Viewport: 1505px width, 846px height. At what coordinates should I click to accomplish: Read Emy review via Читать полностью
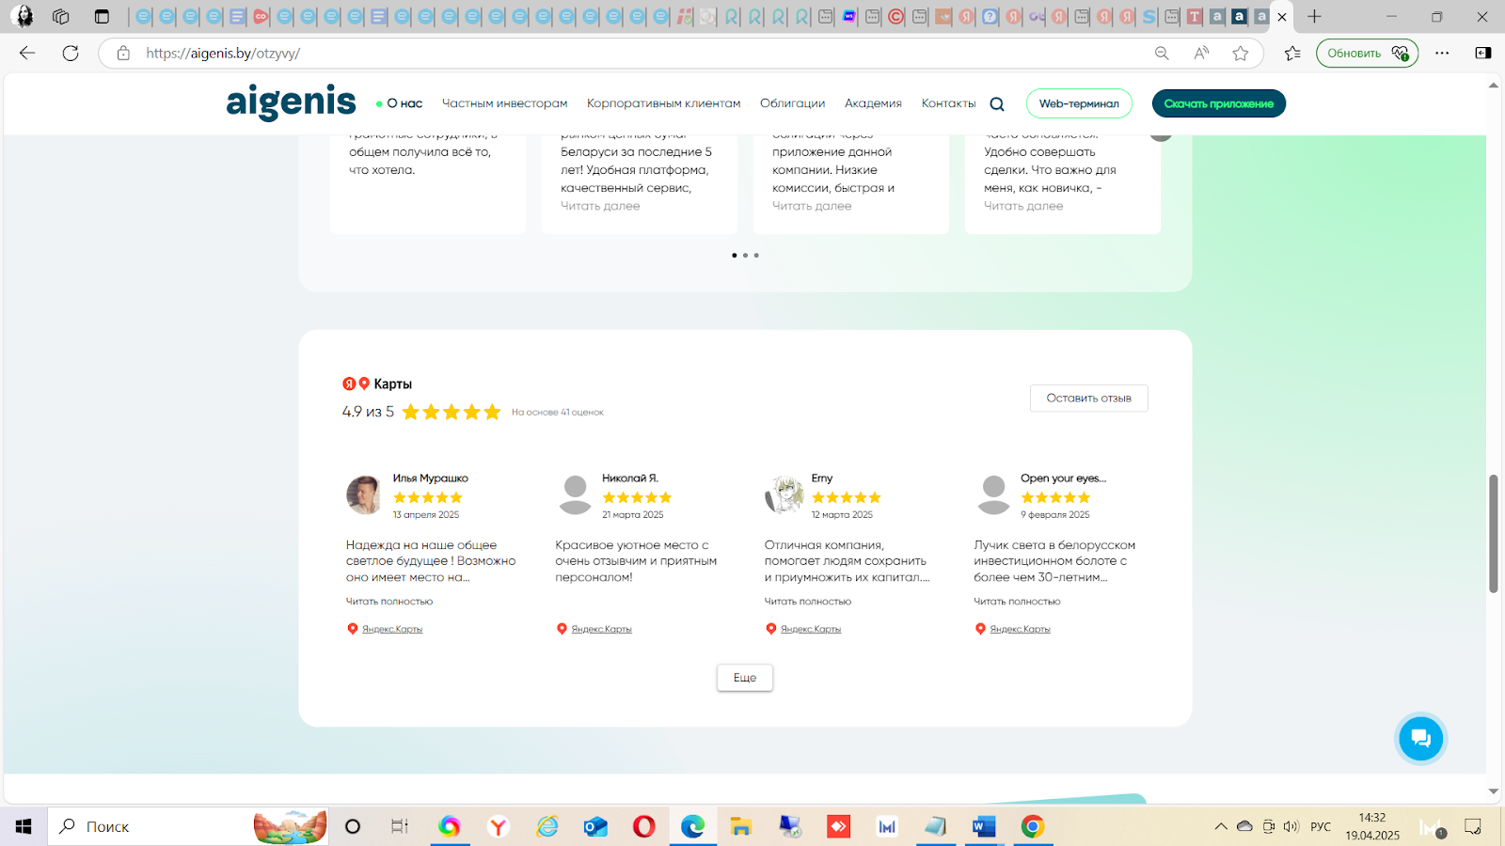pyautogui.click(x=808, y=602)
